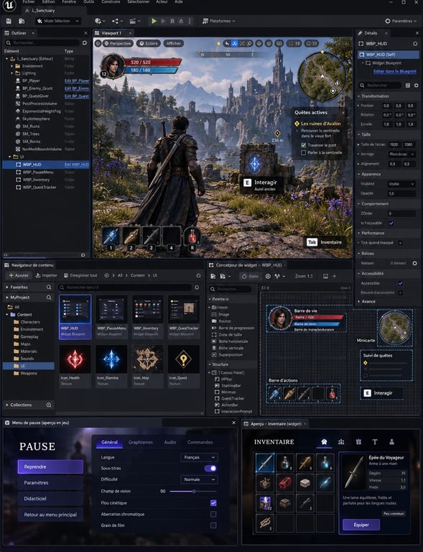The width and height of the screenshot is (423, 552).
Task: Click the Équiper button in inventory
Action: tap(361, 525)
